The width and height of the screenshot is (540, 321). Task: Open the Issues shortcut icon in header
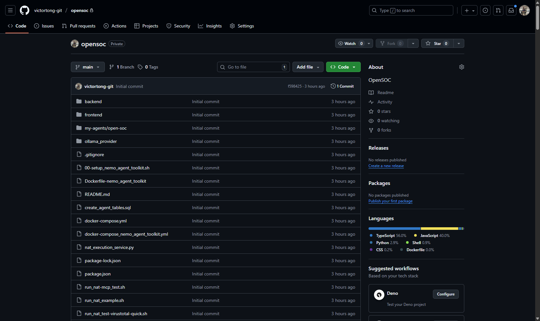pos(485,10)
